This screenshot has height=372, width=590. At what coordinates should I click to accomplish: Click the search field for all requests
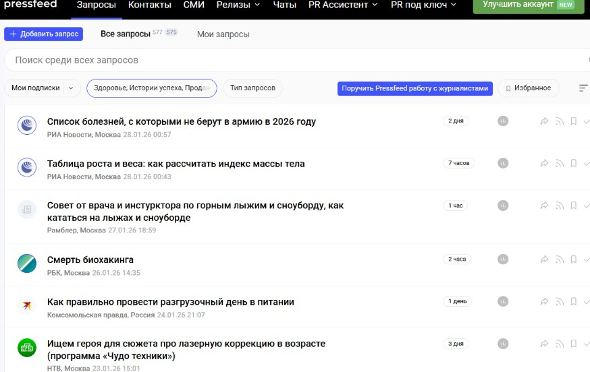[x=290, y=60]
